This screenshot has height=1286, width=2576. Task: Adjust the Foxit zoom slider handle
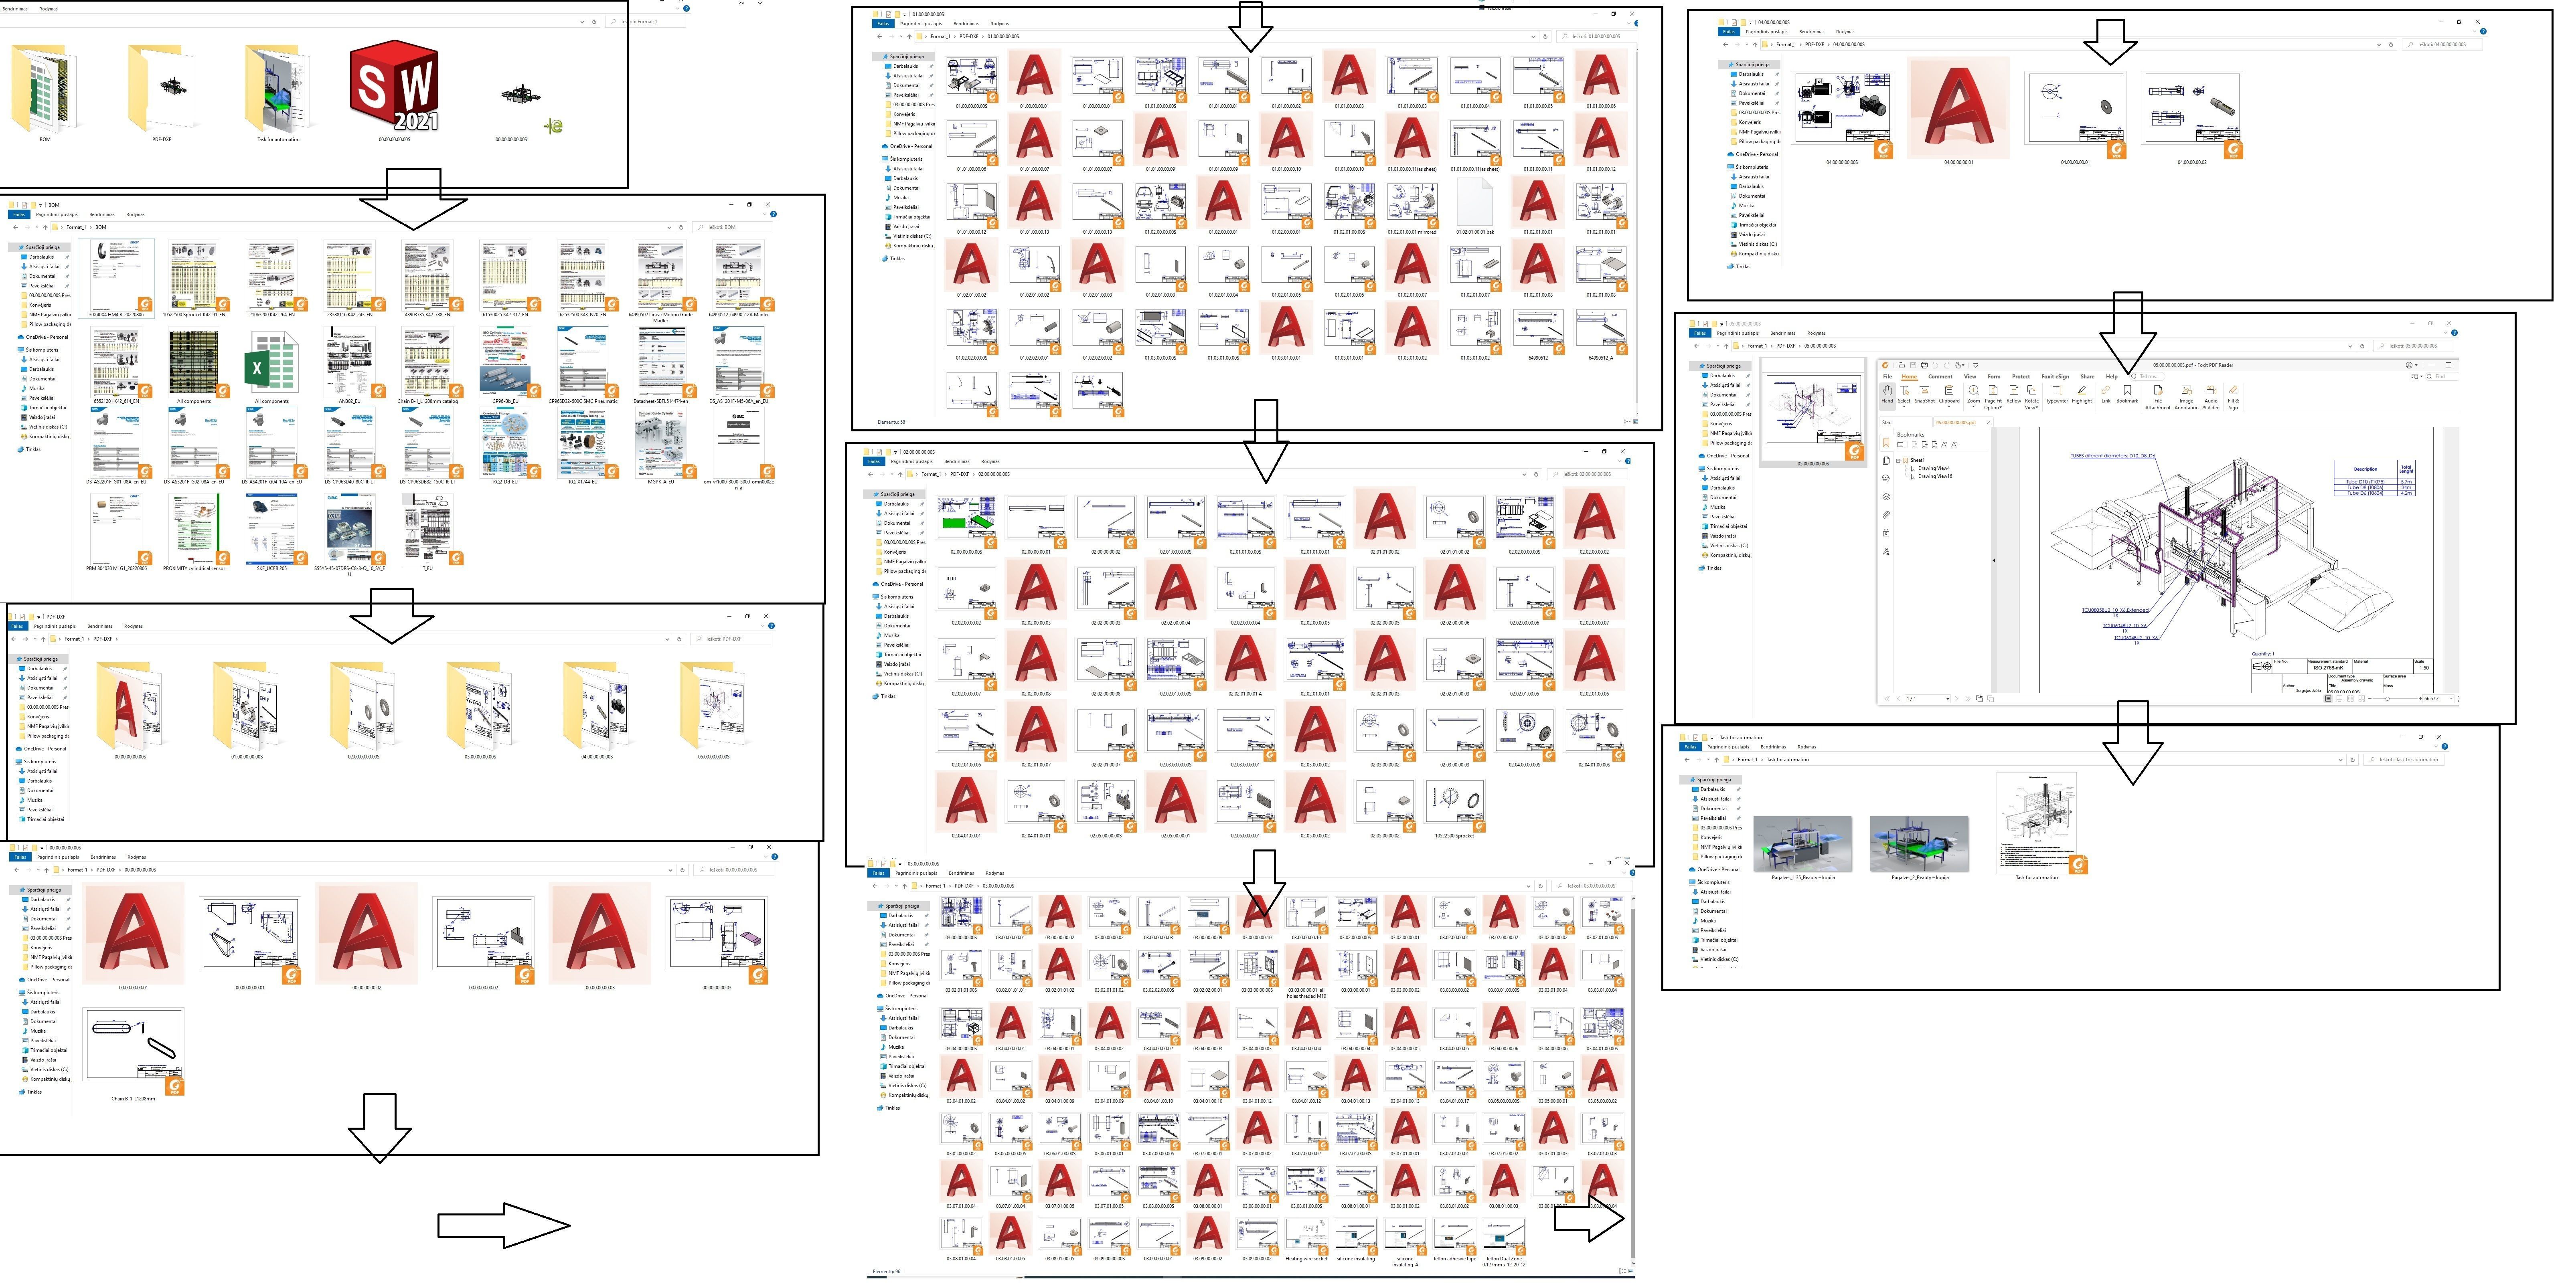pos(2387,699)
